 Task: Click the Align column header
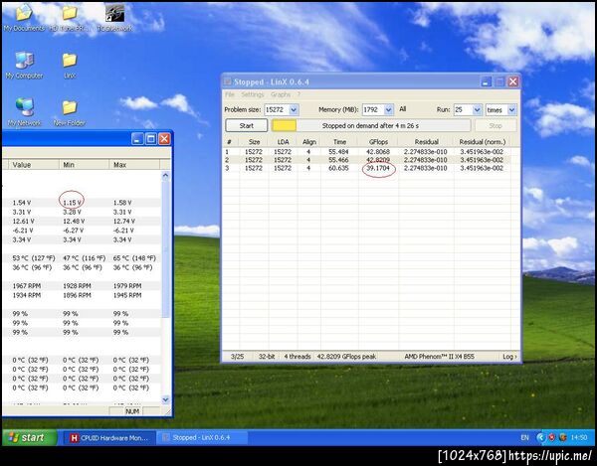(309, 142)
